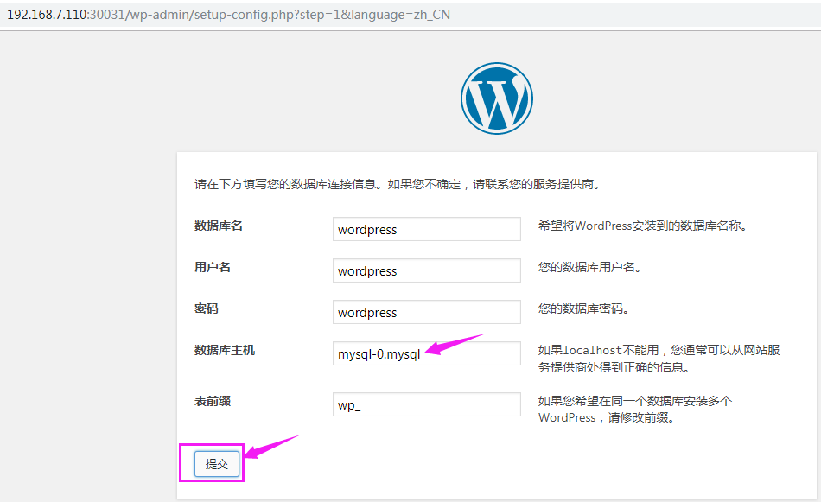Click the 数据库主机 label
Screen dimensions: 821x502
tap(225, 350)
